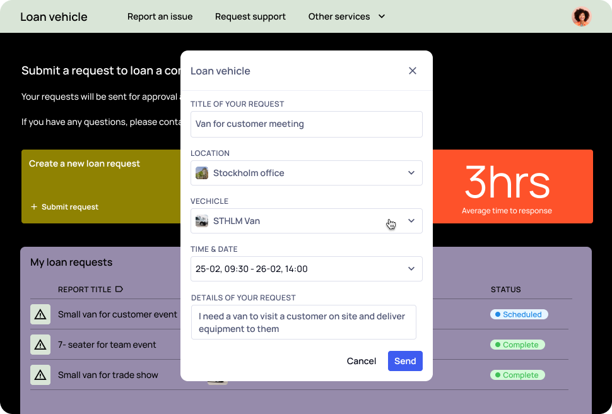
Task: Open the Vehicle dropdown chevron
Action: 411,221
